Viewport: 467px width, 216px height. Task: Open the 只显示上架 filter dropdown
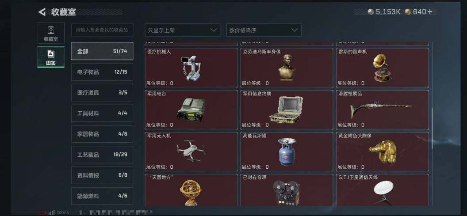(x=182, y=30)
